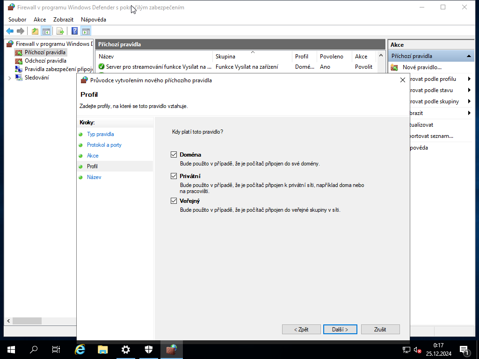Image resolution: width=479 pixels, height=359 pixels.
Task: Click the export list toolbar icon
Action: point(60,31)
